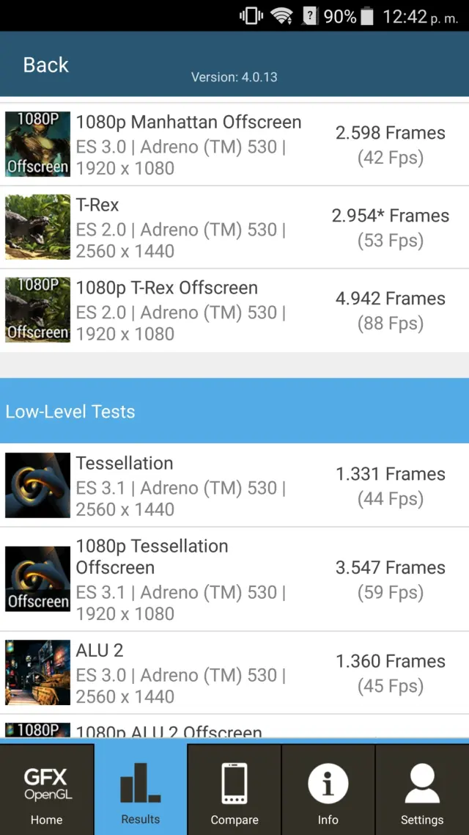The height and width of the screenshot is (835, 469).
Task: Open the ALU 2 test thumbnail
Action: [37, 673]
